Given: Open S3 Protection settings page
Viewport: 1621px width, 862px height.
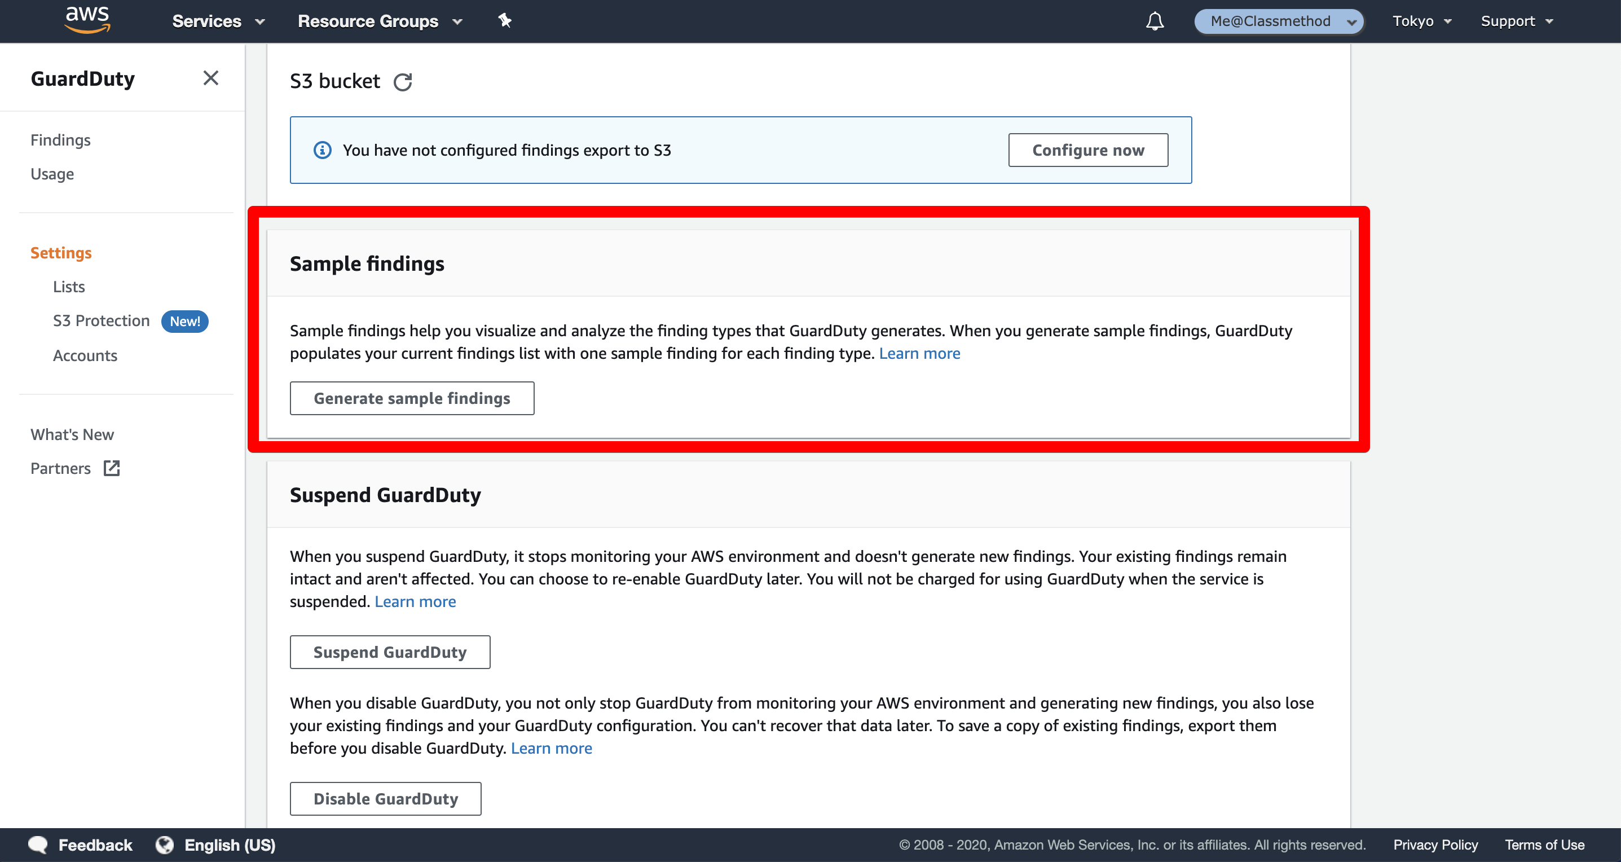Looking at the screenshot, I should [102, 321].
